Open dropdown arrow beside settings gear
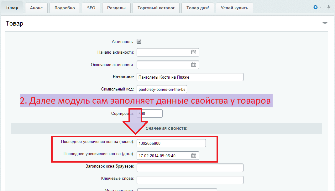 (321, 7)
